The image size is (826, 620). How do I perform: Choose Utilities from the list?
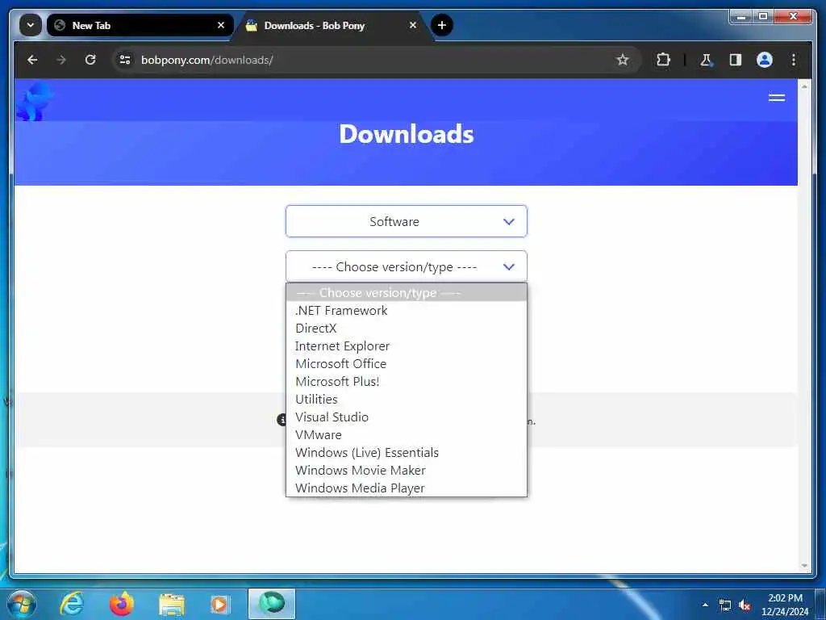(x=407, y=400)
